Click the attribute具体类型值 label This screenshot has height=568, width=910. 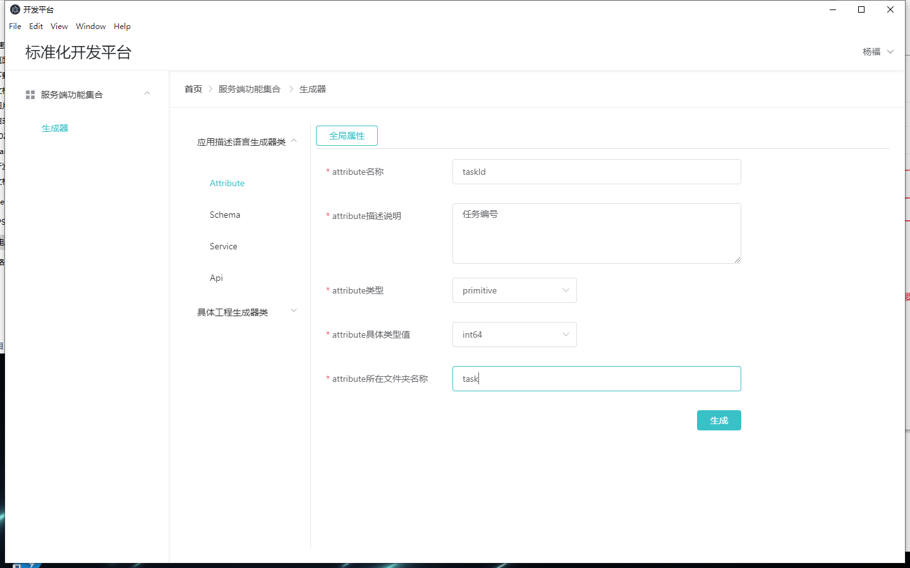click(371, 334)
